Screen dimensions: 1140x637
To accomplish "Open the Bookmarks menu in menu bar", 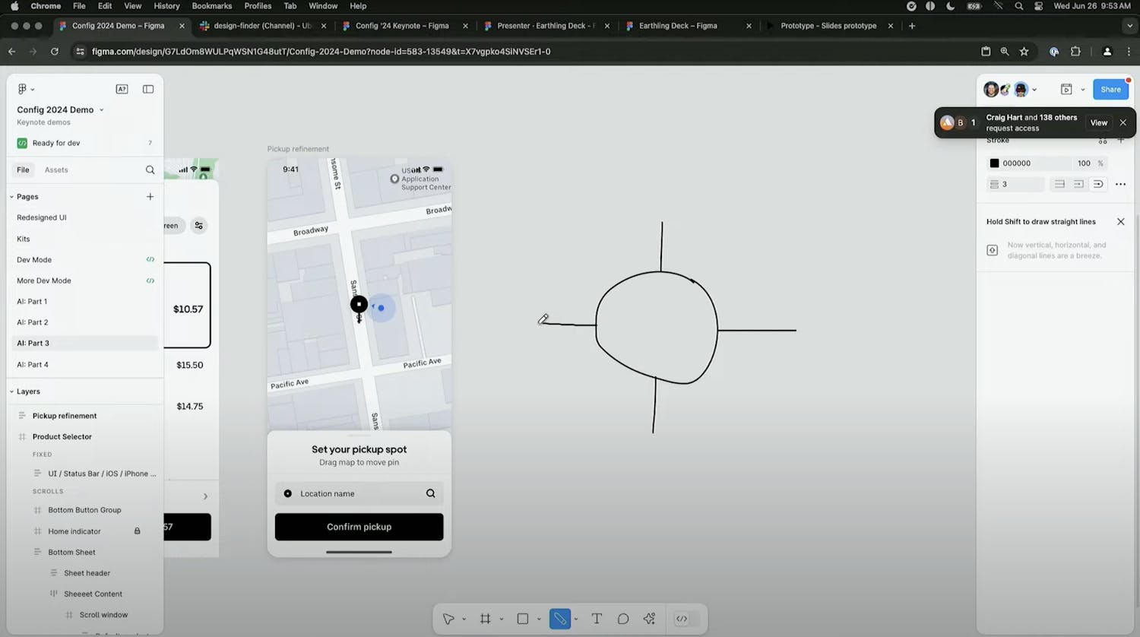I will 211,6.
